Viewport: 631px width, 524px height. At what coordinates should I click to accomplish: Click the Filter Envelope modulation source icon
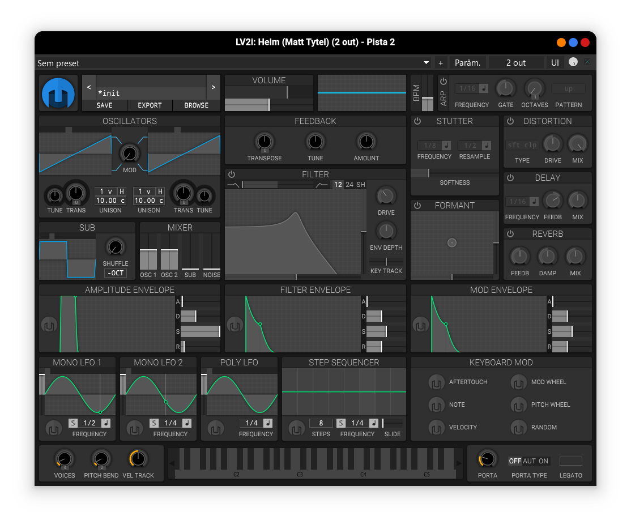(235, 325)
